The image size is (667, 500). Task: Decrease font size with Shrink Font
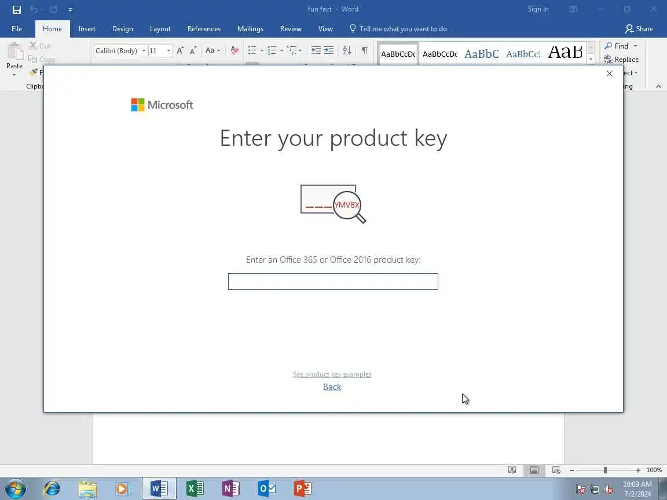coord(193,50)
